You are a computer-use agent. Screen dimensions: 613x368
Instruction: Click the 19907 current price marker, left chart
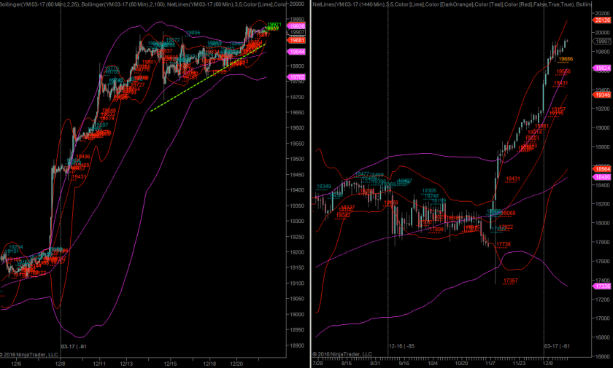coord(297,32)
